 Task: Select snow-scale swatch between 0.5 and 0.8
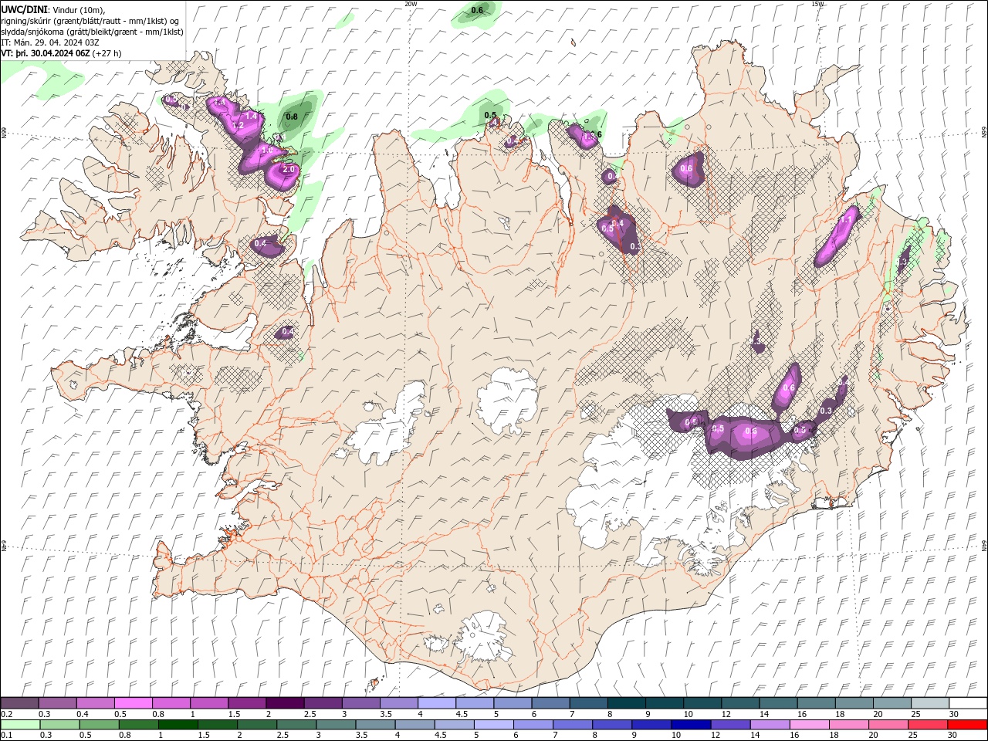133,703
